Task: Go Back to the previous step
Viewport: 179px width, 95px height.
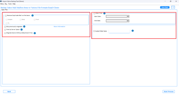Action: 9,91
